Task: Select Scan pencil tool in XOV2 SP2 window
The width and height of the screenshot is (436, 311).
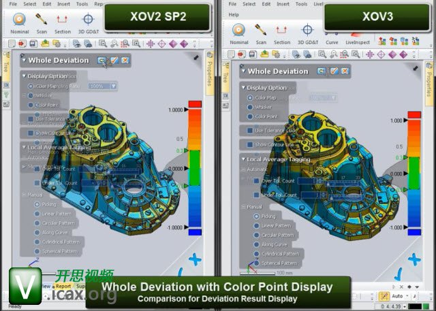Action: coord(42,23)
